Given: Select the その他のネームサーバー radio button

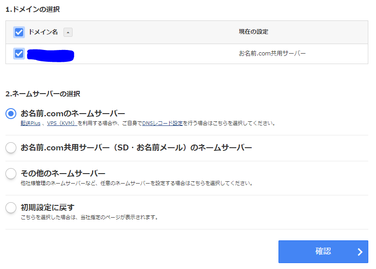Looking at the screenshot, I should [11, 174].
